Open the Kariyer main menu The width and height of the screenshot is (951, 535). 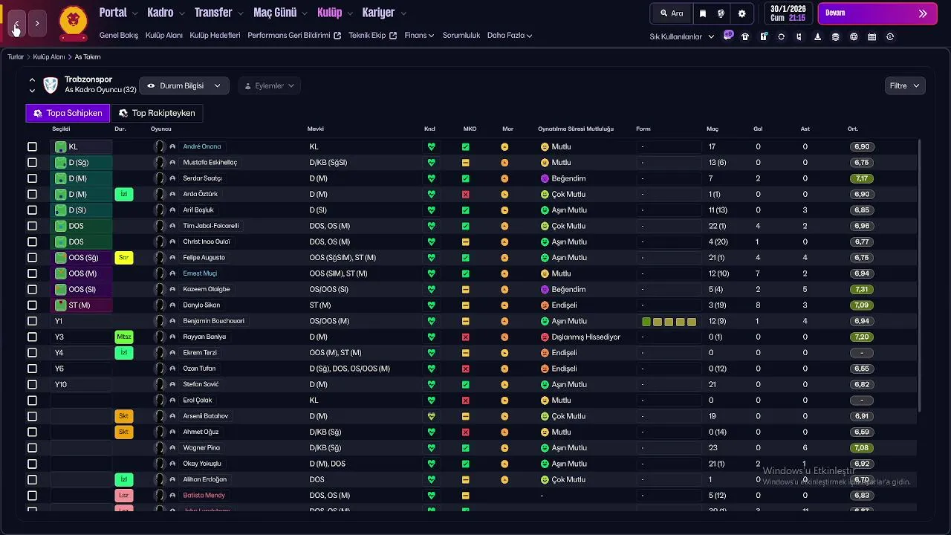(384, 13)
